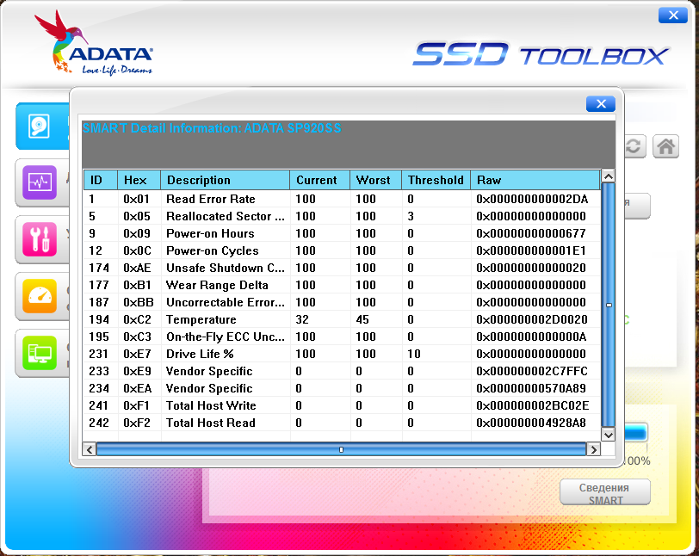This screenshot has width=699, height=556.
Task: Select the Total Host Read row
Action: pyautogui.click(x=342, y=423)
